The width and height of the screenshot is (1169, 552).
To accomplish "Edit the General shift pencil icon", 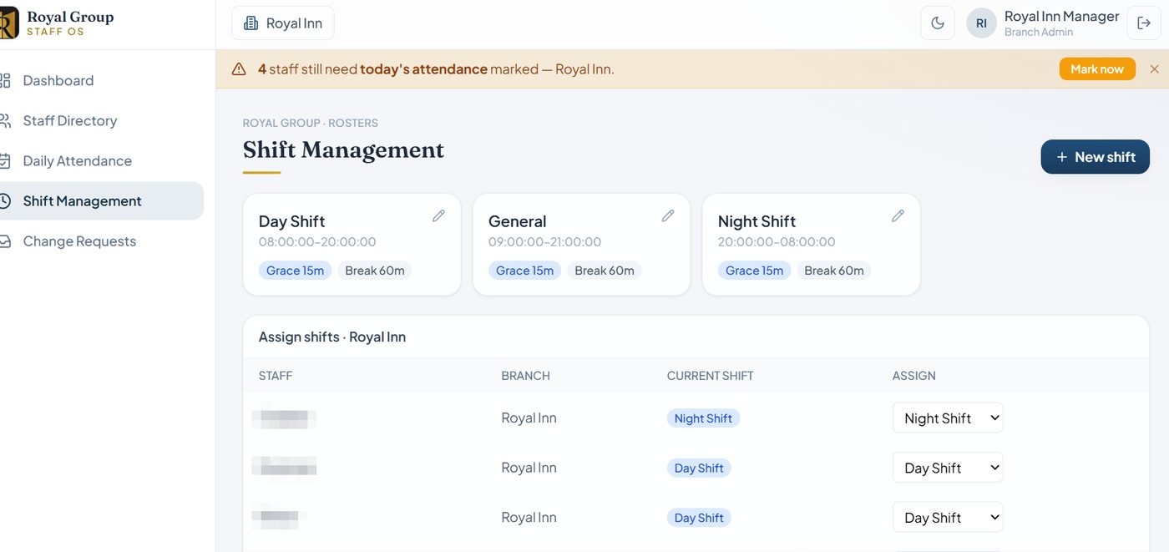I will (668, 216).
